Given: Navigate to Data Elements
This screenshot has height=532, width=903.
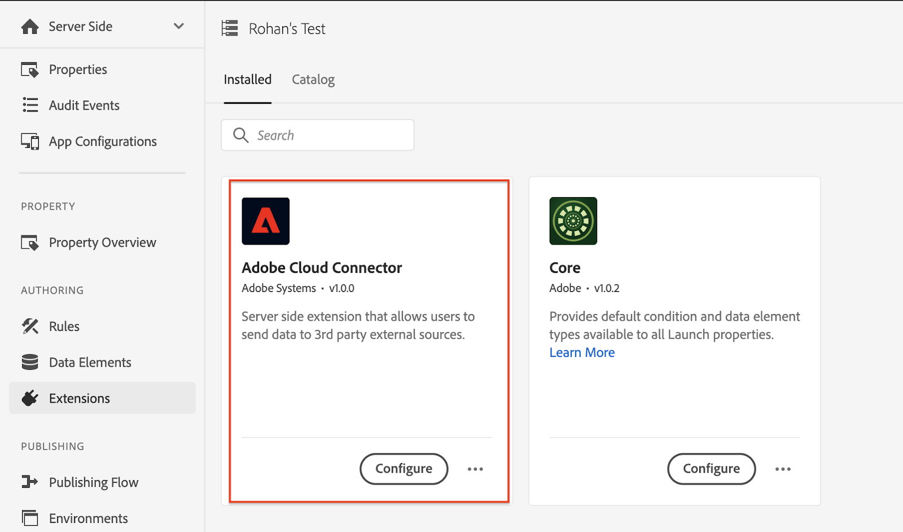Looking at the screenshot, I should [x=90, y=363].
